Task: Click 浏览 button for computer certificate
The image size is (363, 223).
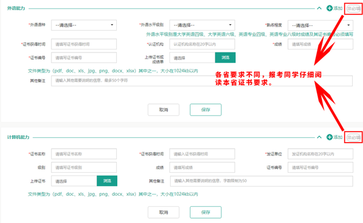Action: pyautogui.click(x=107, y=181)
